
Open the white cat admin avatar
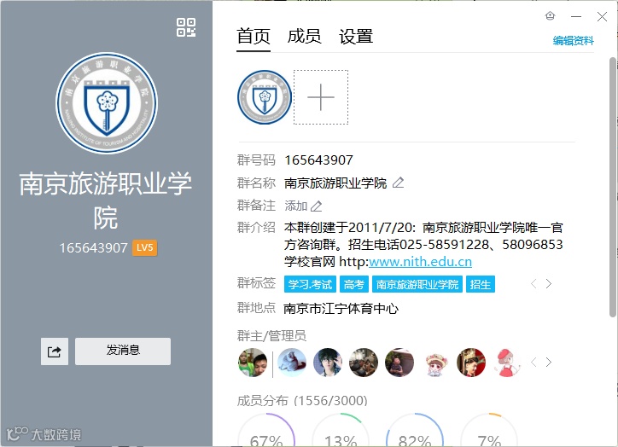pyautogui.click(x=292, y=363)
